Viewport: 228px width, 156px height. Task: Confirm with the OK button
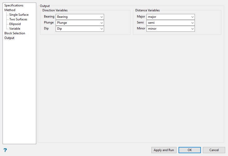pos(190,150)
